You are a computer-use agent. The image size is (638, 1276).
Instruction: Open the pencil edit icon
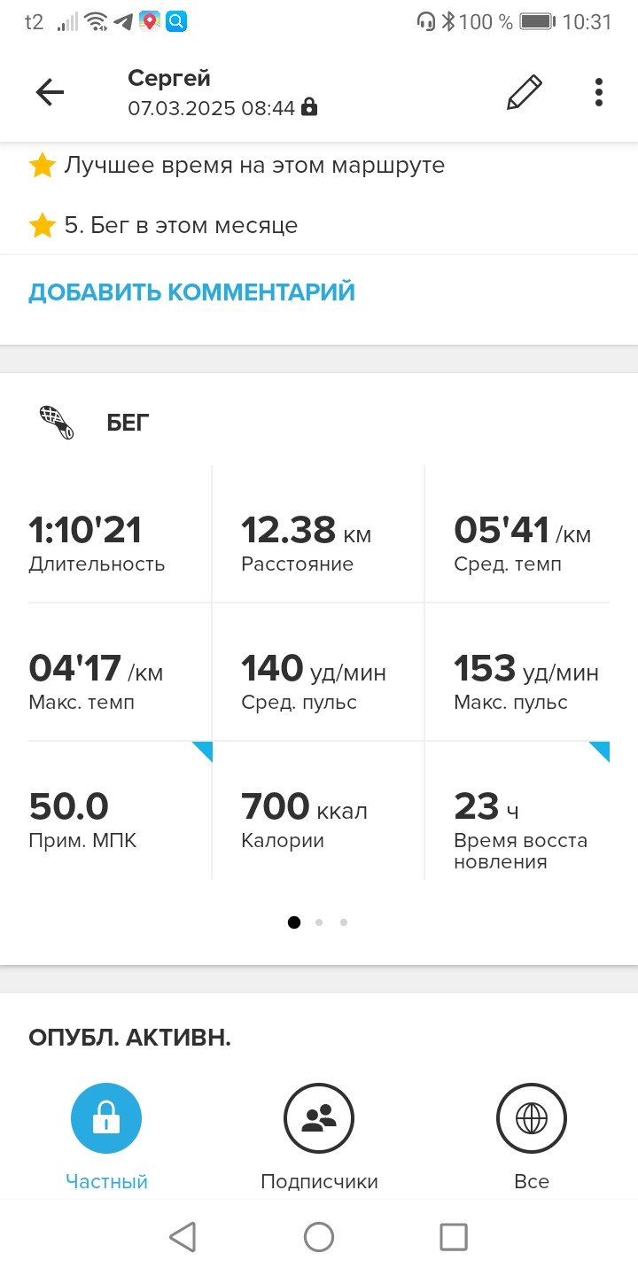pyautogui.click(x=524, y=92)
